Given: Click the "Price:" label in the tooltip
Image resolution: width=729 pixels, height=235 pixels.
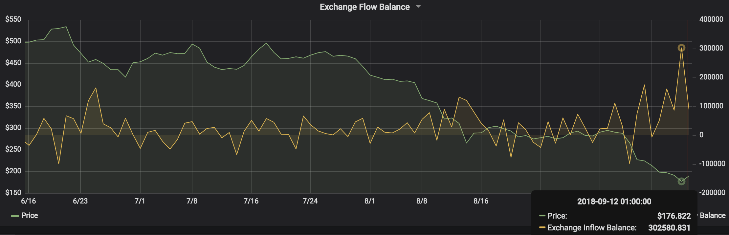Looking at the screenshot, I should [557, 216].
